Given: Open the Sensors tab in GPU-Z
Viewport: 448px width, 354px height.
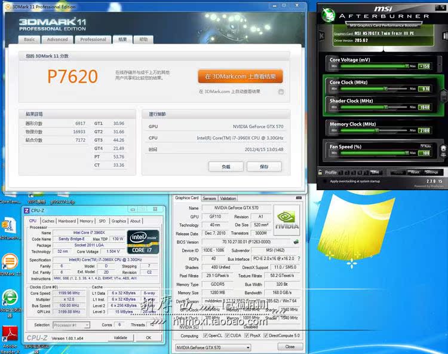Looking at the screenshot, I should (209, 198).
